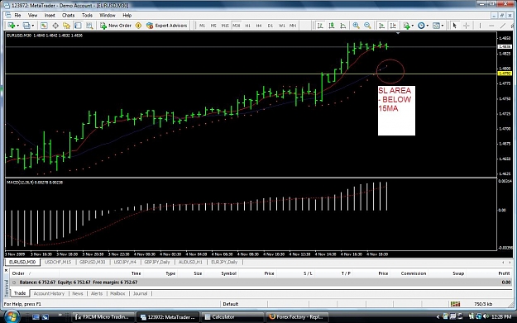The width and height of the screenshot is (517, 323).
Task: Toggle the Terminal window icon
Action: point(78,26)
